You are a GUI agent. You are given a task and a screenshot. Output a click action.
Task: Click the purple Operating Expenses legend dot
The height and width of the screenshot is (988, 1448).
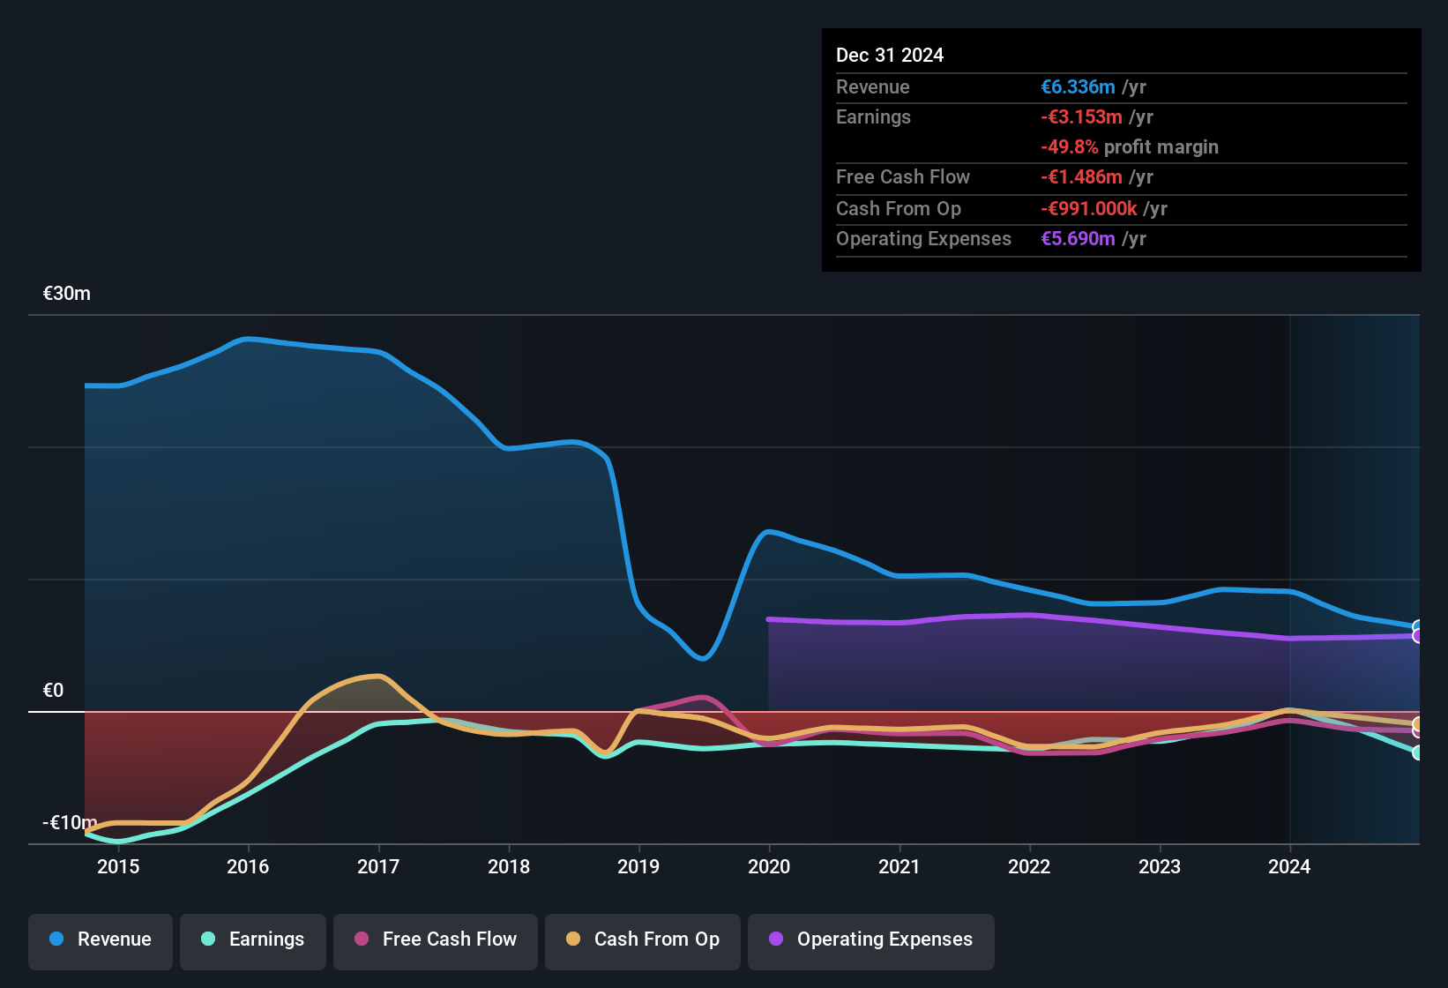point(775,939)
